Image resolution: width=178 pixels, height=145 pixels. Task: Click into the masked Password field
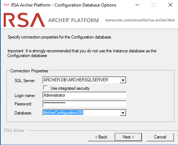pos(84,104)
